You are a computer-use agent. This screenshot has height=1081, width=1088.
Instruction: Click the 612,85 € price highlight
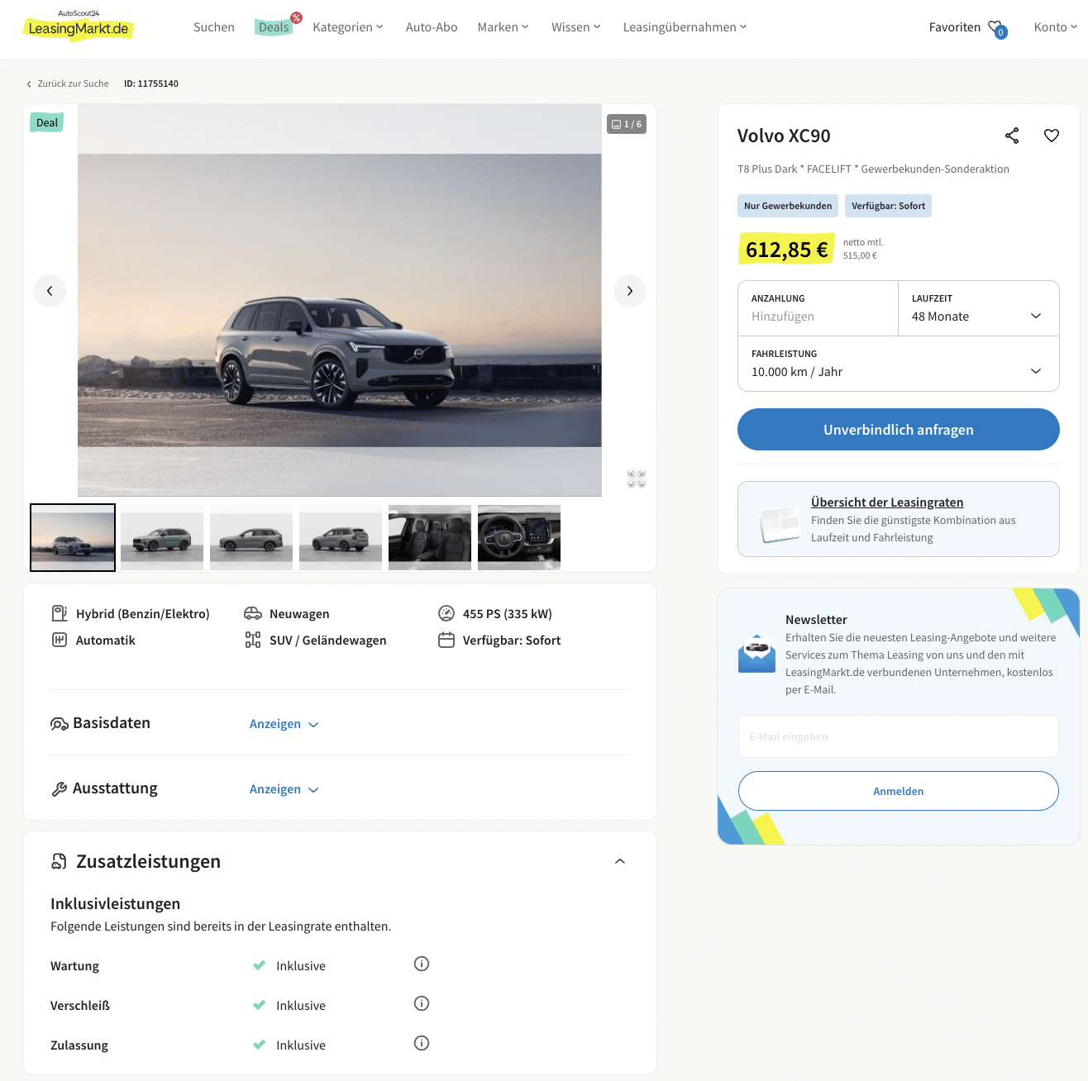pyautogui.click(x=786, y=250)
